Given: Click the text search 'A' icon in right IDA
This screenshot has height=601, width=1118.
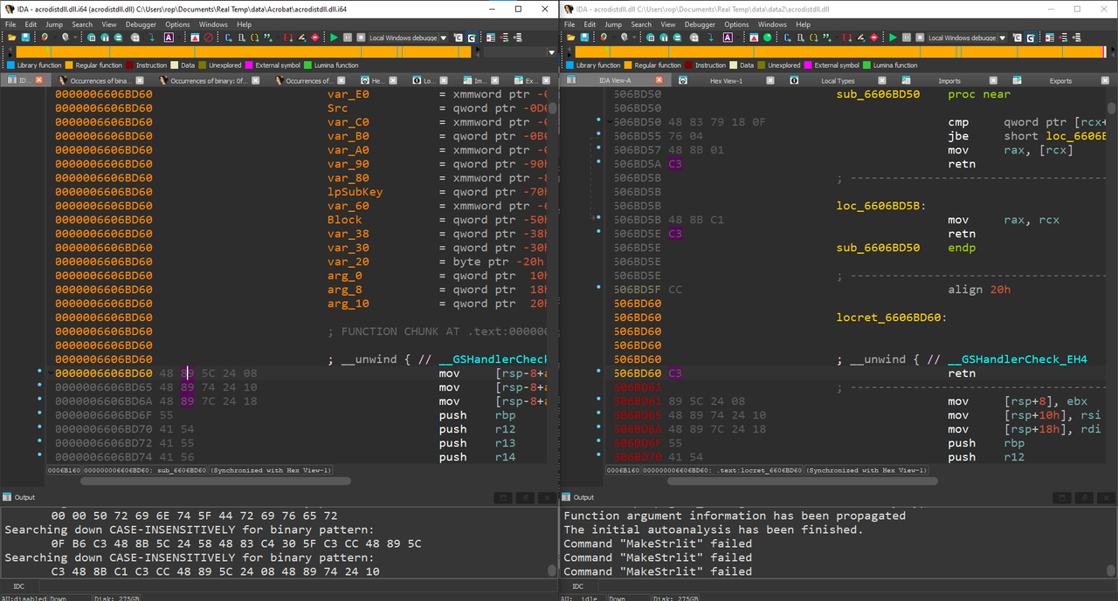Looking at the screenshot, I should [x=728, y=38].
